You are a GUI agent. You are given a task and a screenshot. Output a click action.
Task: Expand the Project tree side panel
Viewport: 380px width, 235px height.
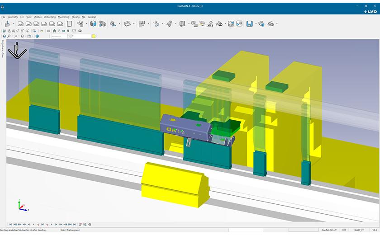[2, 50]
